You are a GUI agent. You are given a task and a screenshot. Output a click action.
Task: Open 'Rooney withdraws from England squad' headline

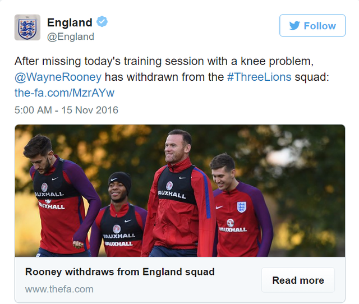tap(120, 272)
